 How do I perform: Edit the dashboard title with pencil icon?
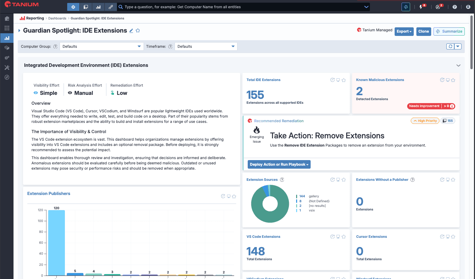pyautogui.click(x=131, y=31)
